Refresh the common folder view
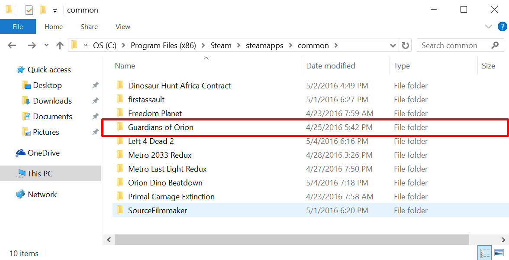The width and height of the screenshot is (509, 260). pyautogui.click(x=405, y=45)
